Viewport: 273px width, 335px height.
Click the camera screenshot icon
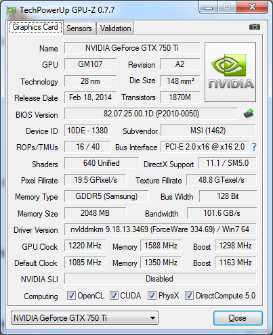(x=255, y=27)
